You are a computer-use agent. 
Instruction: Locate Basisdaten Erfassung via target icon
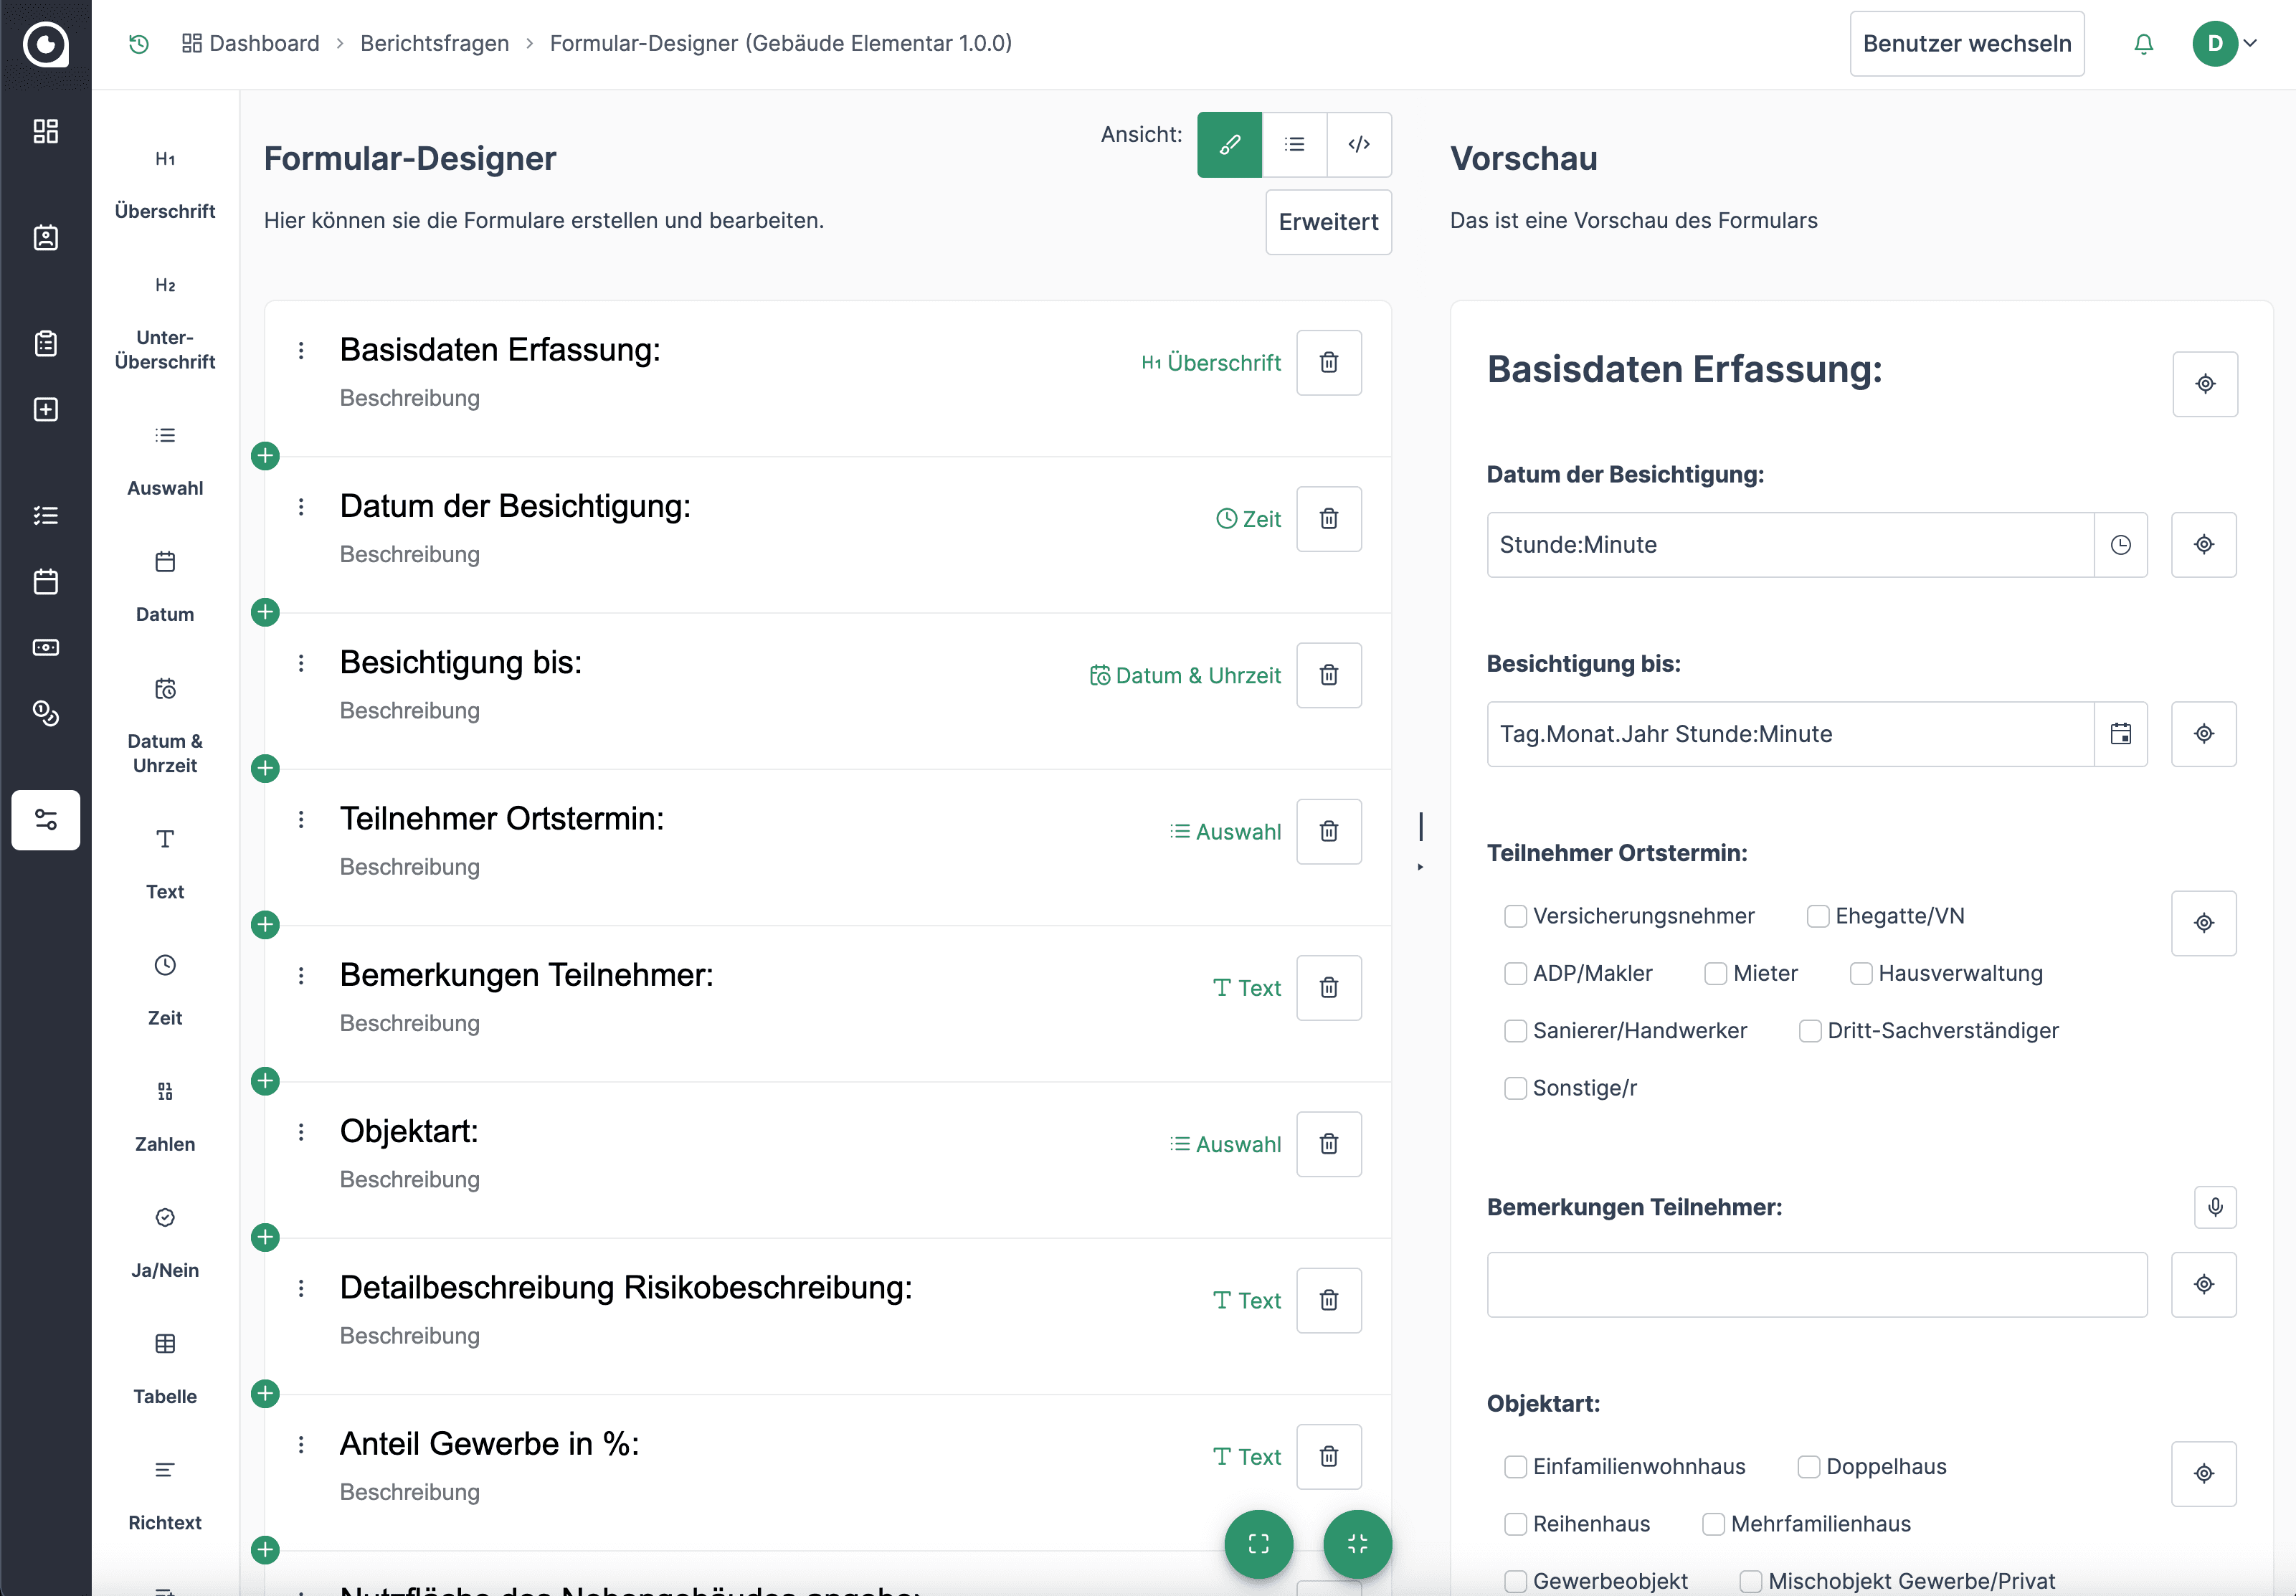(x=2205, y=384)
